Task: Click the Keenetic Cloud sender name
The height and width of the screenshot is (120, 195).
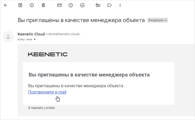Action: (x=31, y=34)
